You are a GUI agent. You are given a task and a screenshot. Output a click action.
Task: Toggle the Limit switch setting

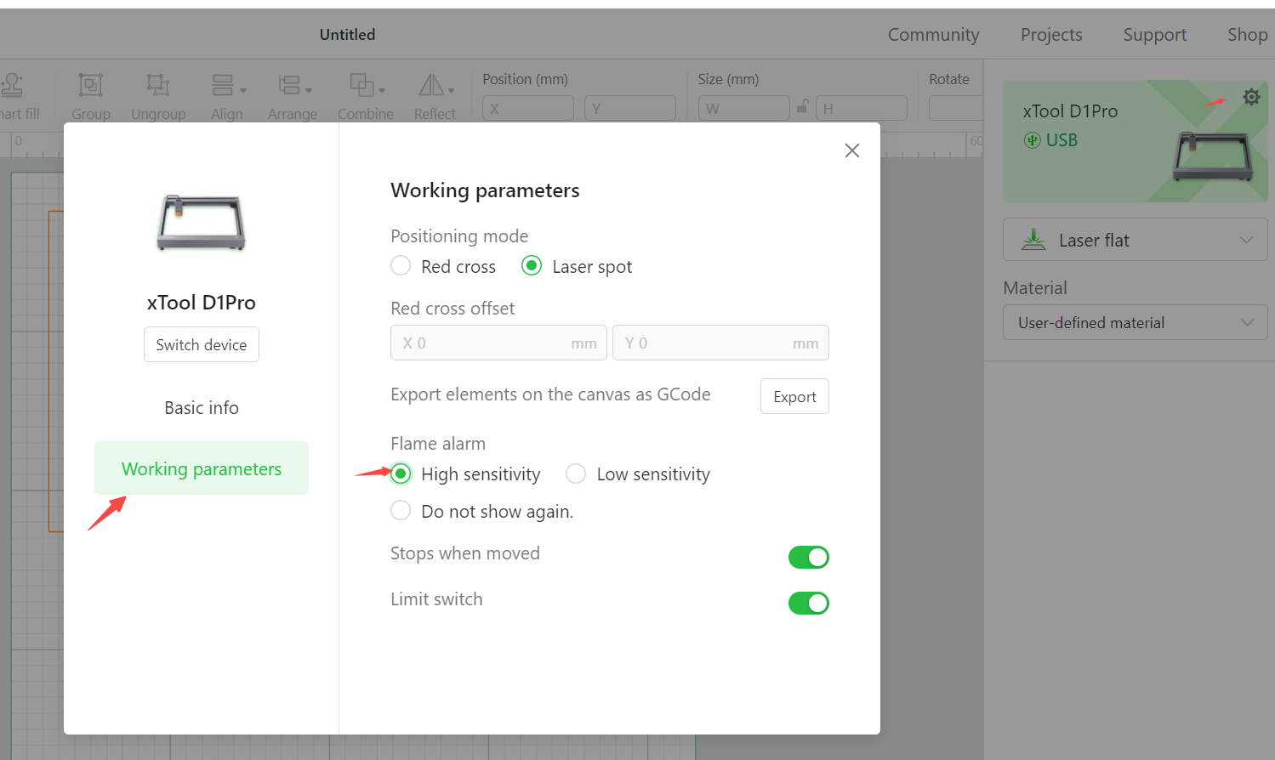click(809, 603)
